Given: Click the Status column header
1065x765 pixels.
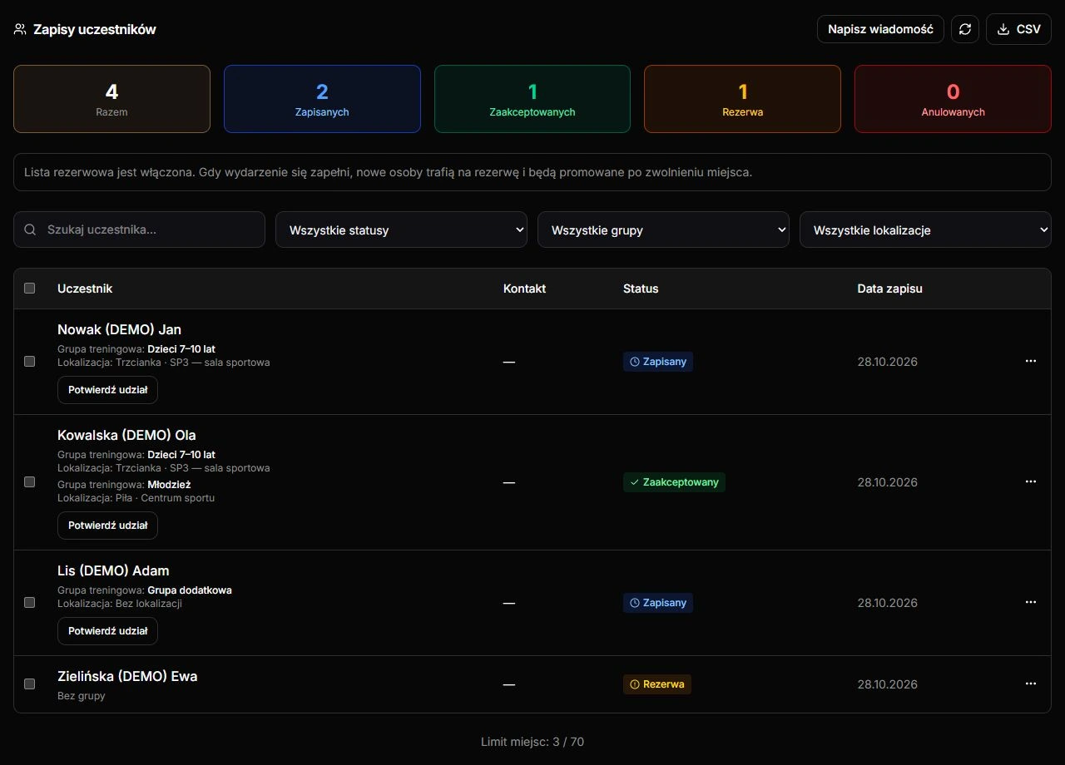Looking at the screenshot, I should (641, 289).
